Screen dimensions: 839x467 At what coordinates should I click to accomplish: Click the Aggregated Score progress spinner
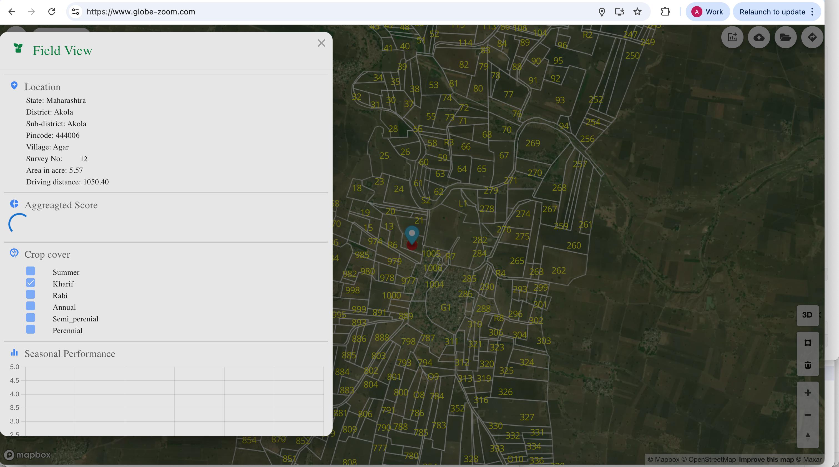point(18,223)
